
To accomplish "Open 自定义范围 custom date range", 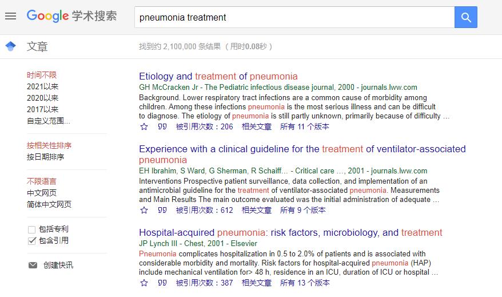I will click(49, 121).
